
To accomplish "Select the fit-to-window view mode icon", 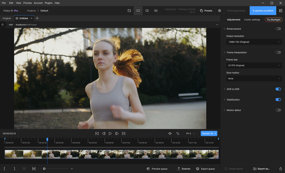I will click(x=129, y=10).
